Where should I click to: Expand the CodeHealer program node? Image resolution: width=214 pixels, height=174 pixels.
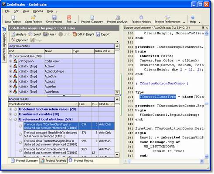[10, 61]
